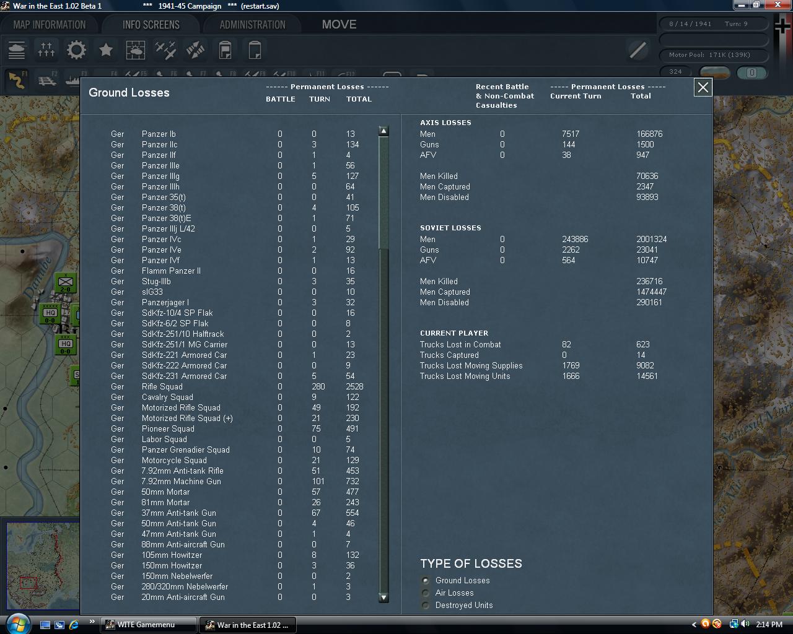This screenshot has width=793, height=634.
Task: Click the teal 0 toggle button
Action: (751, 72)
